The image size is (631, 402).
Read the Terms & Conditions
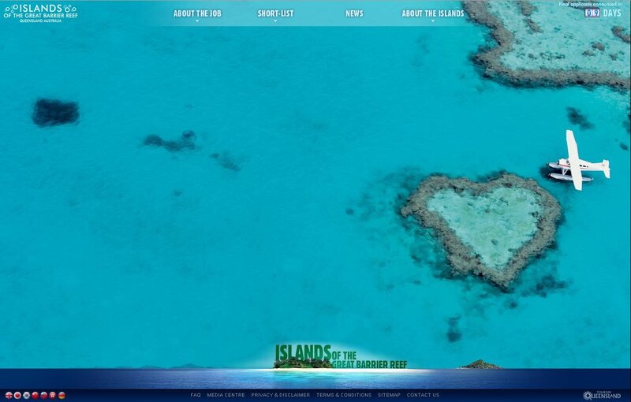pyautogui.click(x=344, y=395)
